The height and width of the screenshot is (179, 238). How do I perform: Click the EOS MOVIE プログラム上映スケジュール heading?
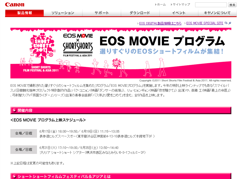pos(48,120)
